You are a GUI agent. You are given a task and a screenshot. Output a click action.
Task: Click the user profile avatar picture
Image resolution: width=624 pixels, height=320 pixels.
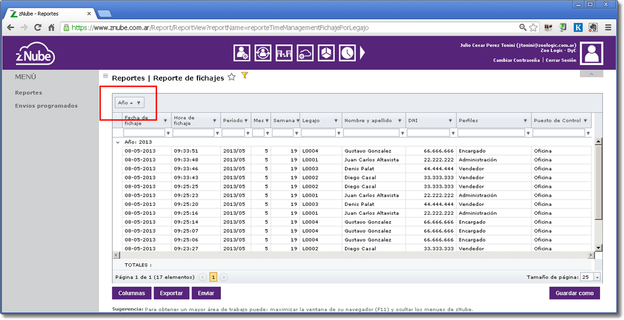pyautogui.click(x=595, y=53)
